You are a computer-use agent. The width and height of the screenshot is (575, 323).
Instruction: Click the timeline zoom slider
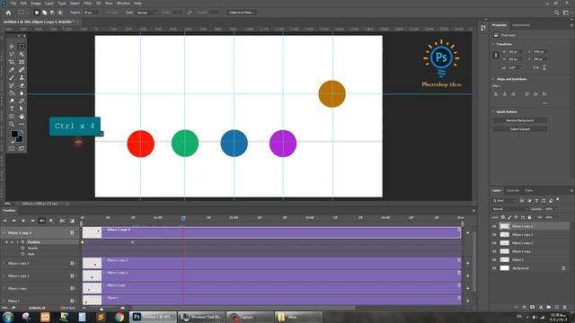pos(102,309)
